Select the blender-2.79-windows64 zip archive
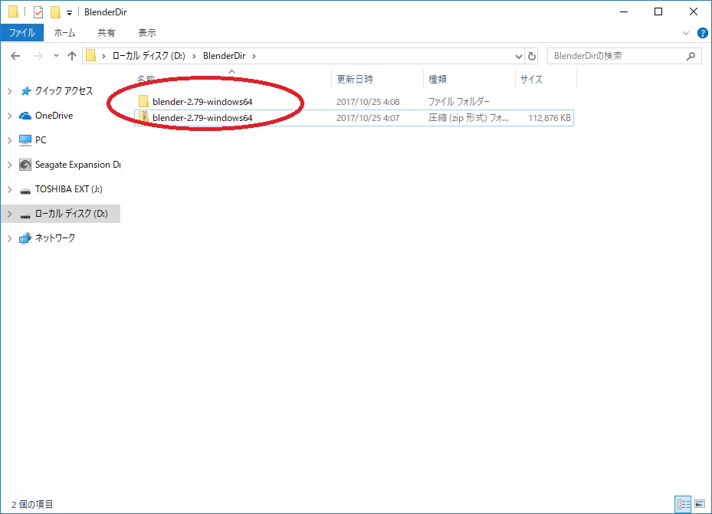This screenshot has height=514, width=712. click(202, 118)
